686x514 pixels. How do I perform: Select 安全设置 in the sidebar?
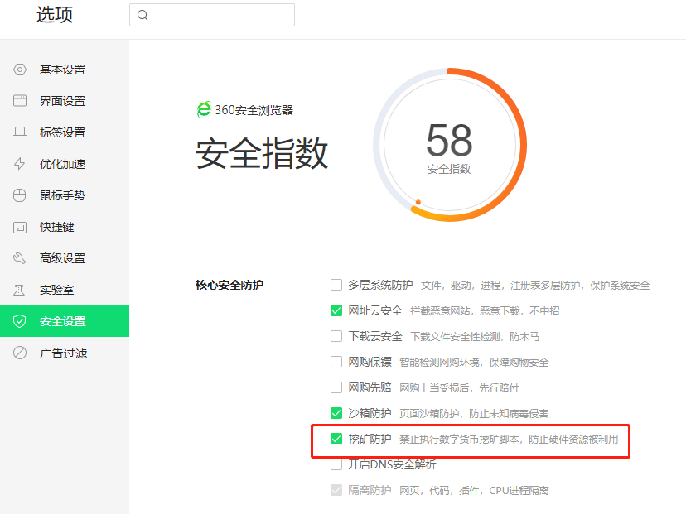tap(65, 321)
